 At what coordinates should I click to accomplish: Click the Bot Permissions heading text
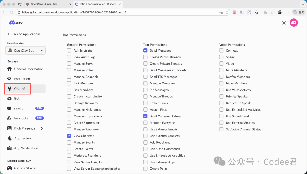point(74,35)
